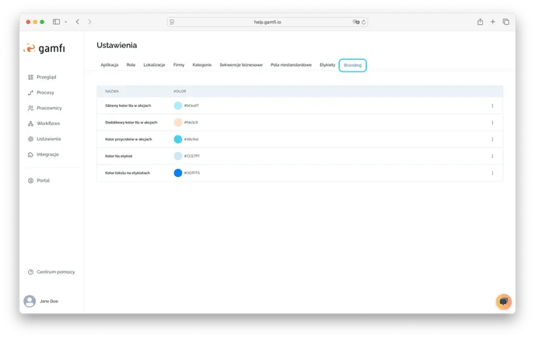Screen dimensions: 535x339
Task: Open three-dot menu for Kolor przycisków
Action: click(x=492, y=140)
